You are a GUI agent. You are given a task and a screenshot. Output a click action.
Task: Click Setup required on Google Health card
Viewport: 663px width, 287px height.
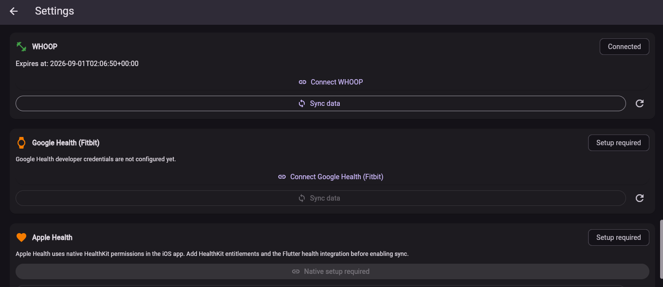click(619, 143)
